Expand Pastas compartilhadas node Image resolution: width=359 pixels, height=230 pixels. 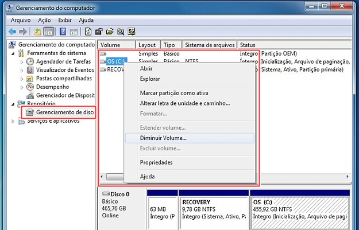click(22, 79)
